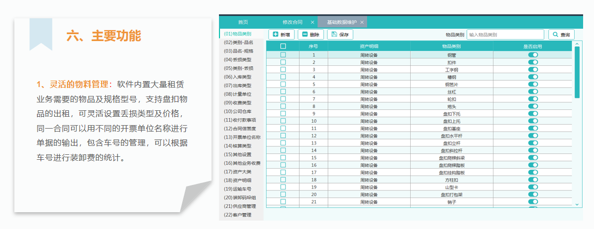Click the table scrollbar up arrow

pyautogui.click(x=577, y=44)
